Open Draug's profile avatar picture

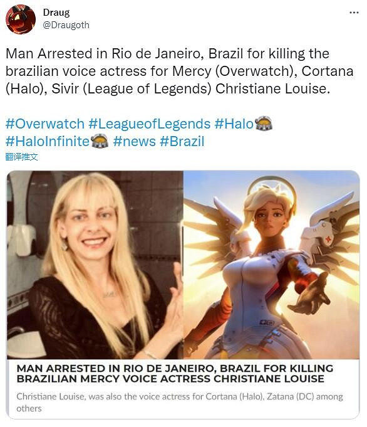(21, 19)
